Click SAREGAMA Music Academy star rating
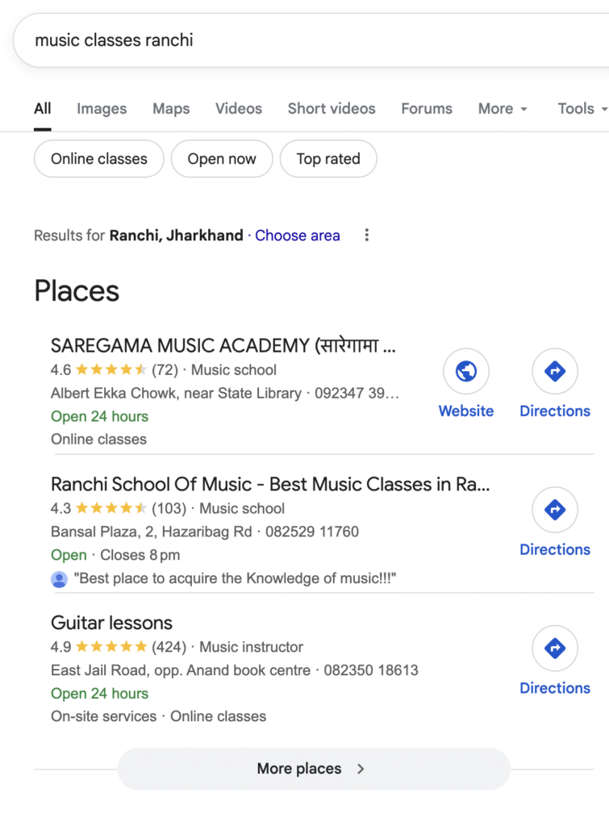 (111, 370)
